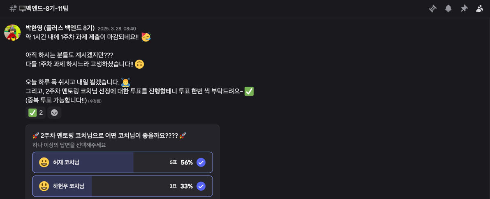The image size is (490, 199).
Task: Click the bowing person emoji
Action: click(125, 83)
